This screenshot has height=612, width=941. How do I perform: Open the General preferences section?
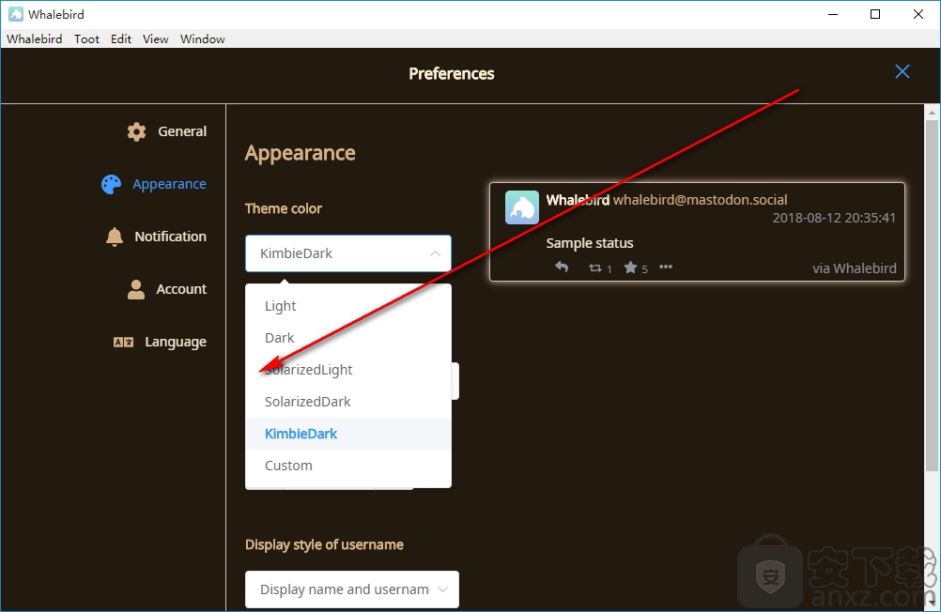[167, 131]
